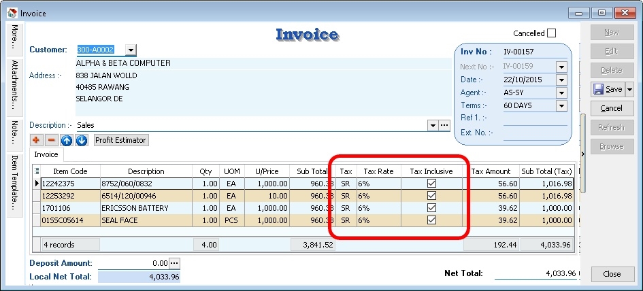This screenshot has width=643, height=291.
Task: Click the ellipsis button beside Description field
Action: pyautogui.click(x=444, y=125)
